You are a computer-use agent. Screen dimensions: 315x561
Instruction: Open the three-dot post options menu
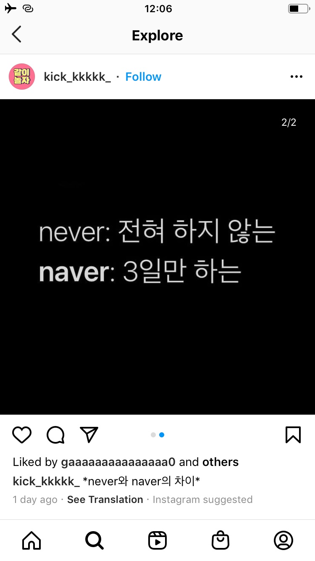(x=296, y=77)
